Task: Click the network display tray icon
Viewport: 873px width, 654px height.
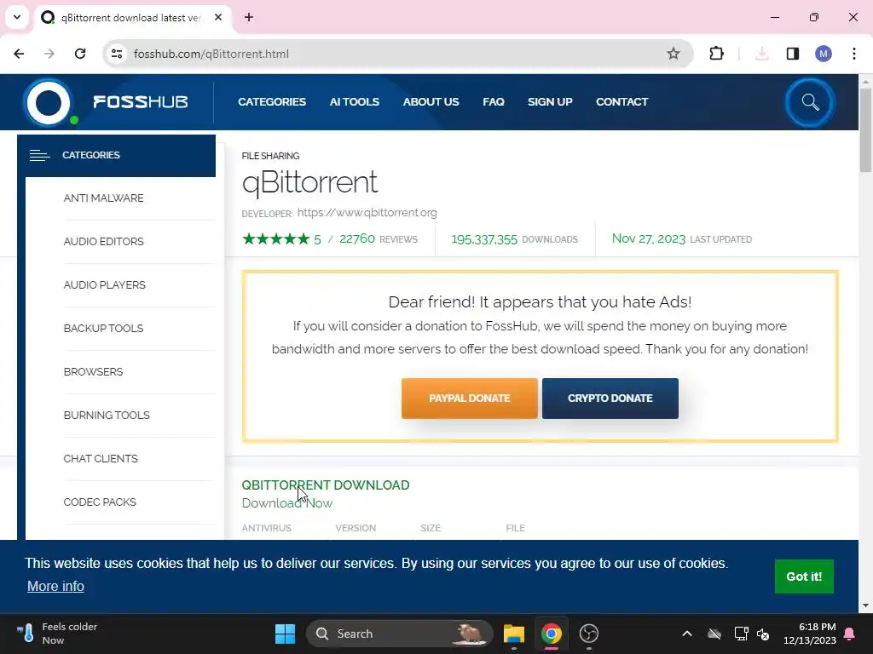Action: pos(741,634)
